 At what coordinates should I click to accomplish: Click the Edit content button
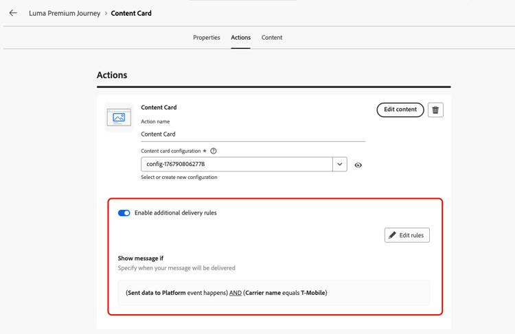(400, 110)
